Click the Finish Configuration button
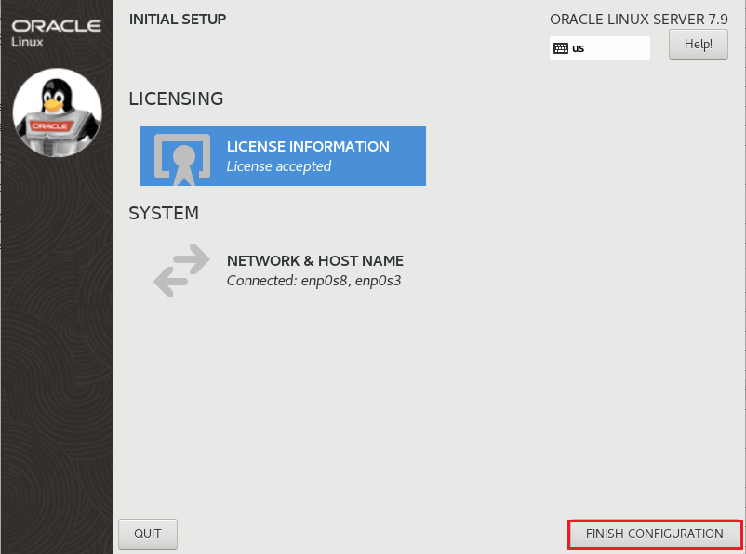 655,534
